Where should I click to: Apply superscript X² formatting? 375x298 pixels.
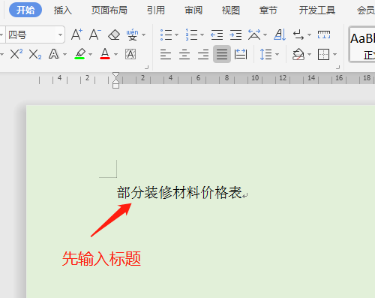point(16,54)
